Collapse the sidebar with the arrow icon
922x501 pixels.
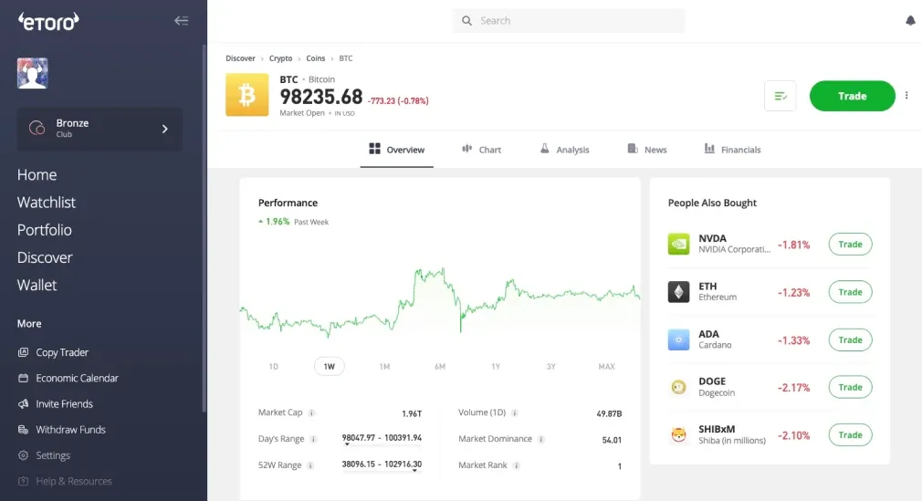pos(181,21)
